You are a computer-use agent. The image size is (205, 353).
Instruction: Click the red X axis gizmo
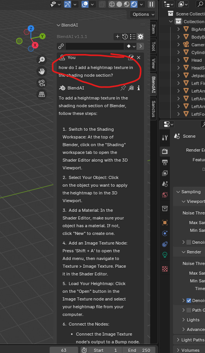(35, 45)
